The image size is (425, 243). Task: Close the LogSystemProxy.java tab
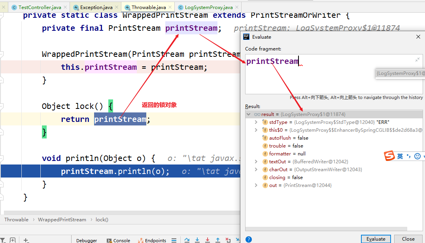tap(237, 7)
